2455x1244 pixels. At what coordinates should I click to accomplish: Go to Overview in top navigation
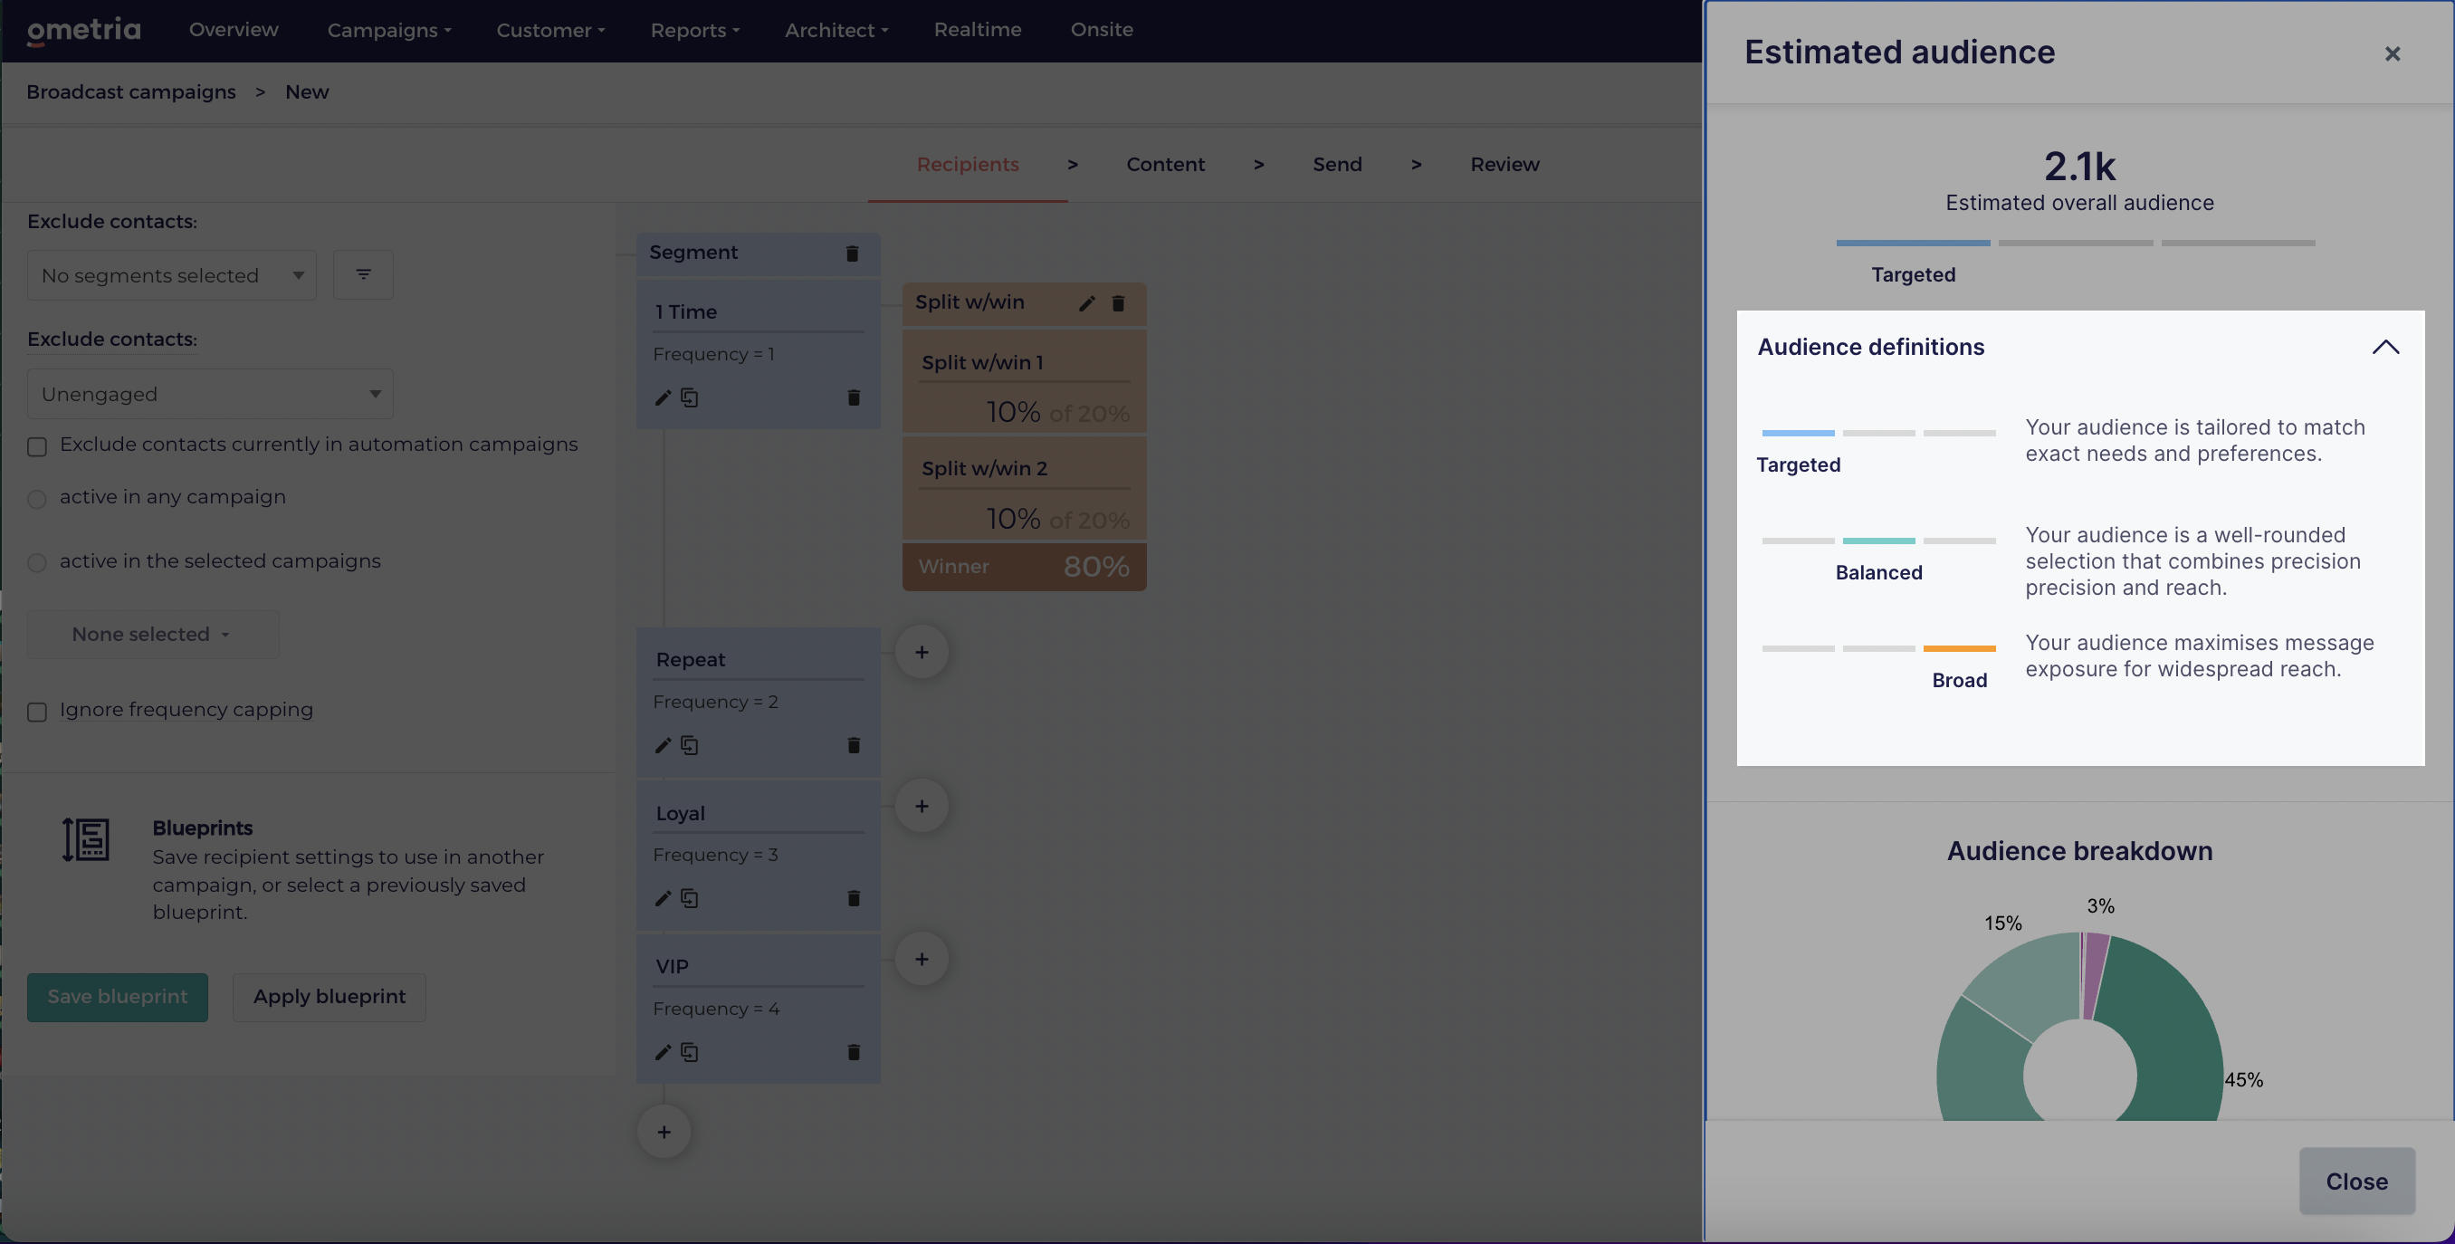coord(234,30)
